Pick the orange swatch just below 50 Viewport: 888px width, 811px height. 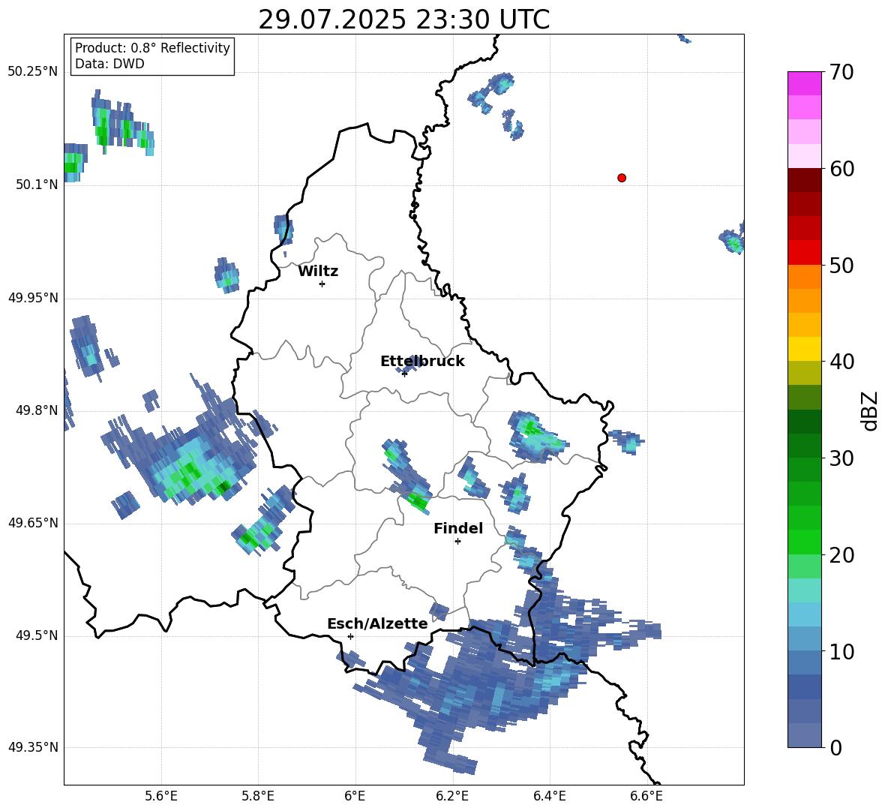(804, 277)
